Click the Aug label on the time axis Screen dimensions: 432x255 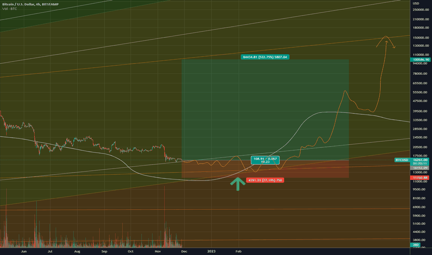[77, 251]
